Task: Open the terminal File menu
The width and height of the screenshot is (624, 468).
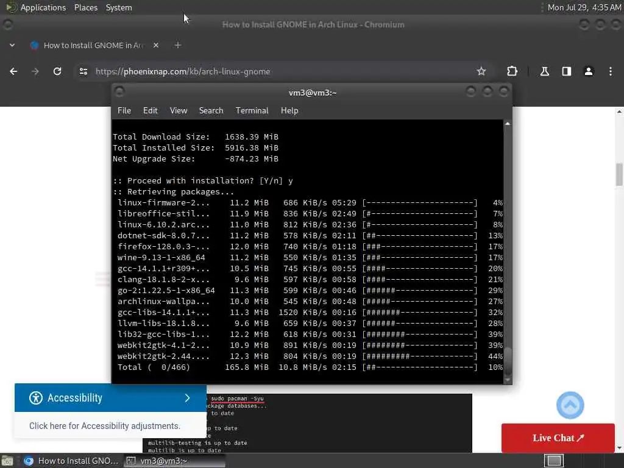Action: (x=124, y=111)
